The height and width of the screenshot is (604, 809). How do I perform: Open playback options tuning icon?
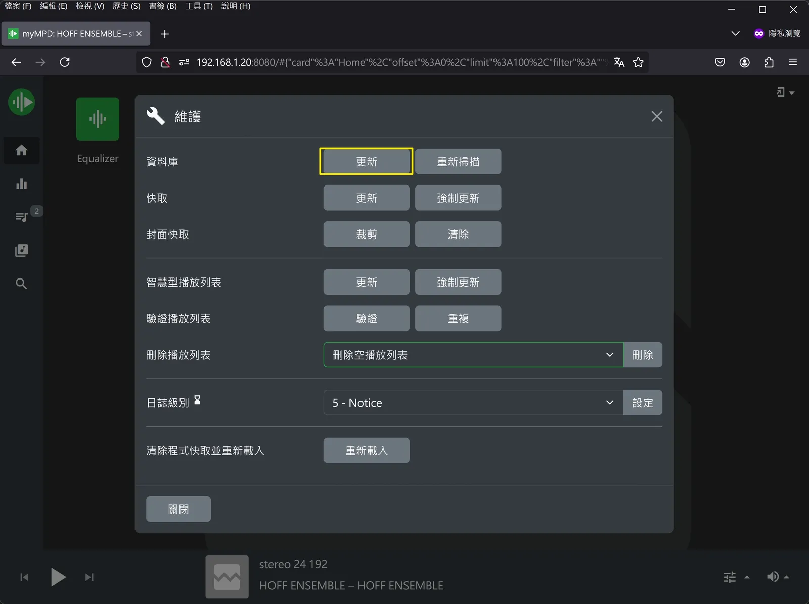[x=730, y=577]
